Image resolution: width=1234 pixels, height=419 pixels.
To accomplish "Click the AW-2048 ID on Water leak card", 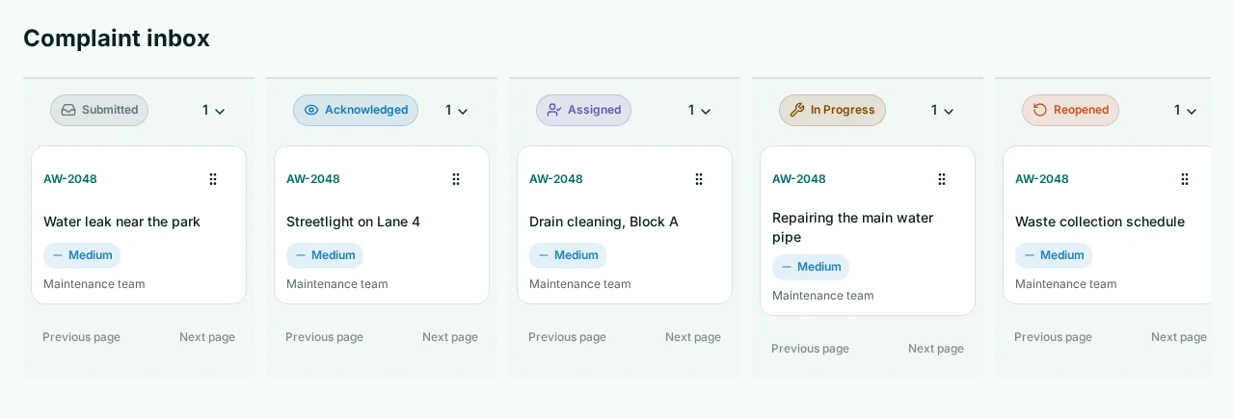I will (70, 179).
